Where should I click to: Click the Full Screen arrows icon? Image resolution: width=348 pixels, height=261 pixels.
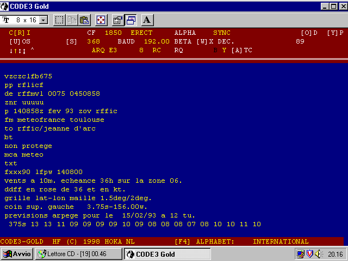101,20
